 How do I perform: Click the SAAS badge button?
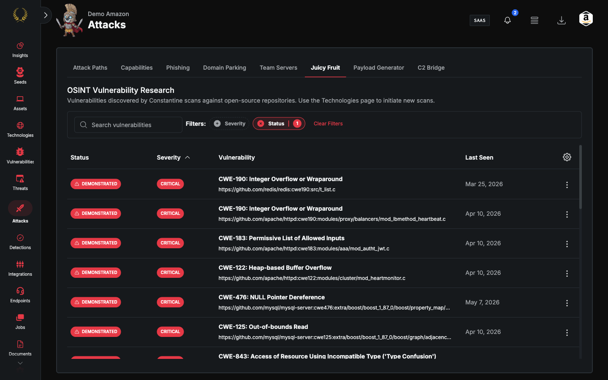pos(480,20)
